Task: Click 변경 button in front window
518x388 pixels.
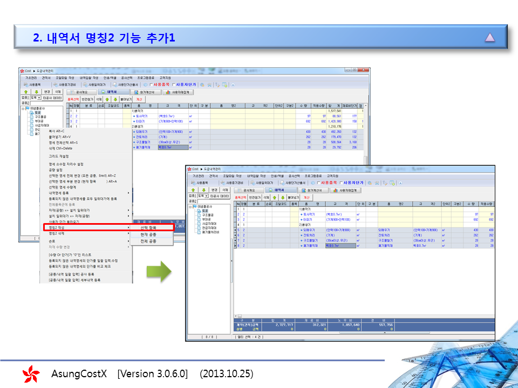Action: pos(214,190)
